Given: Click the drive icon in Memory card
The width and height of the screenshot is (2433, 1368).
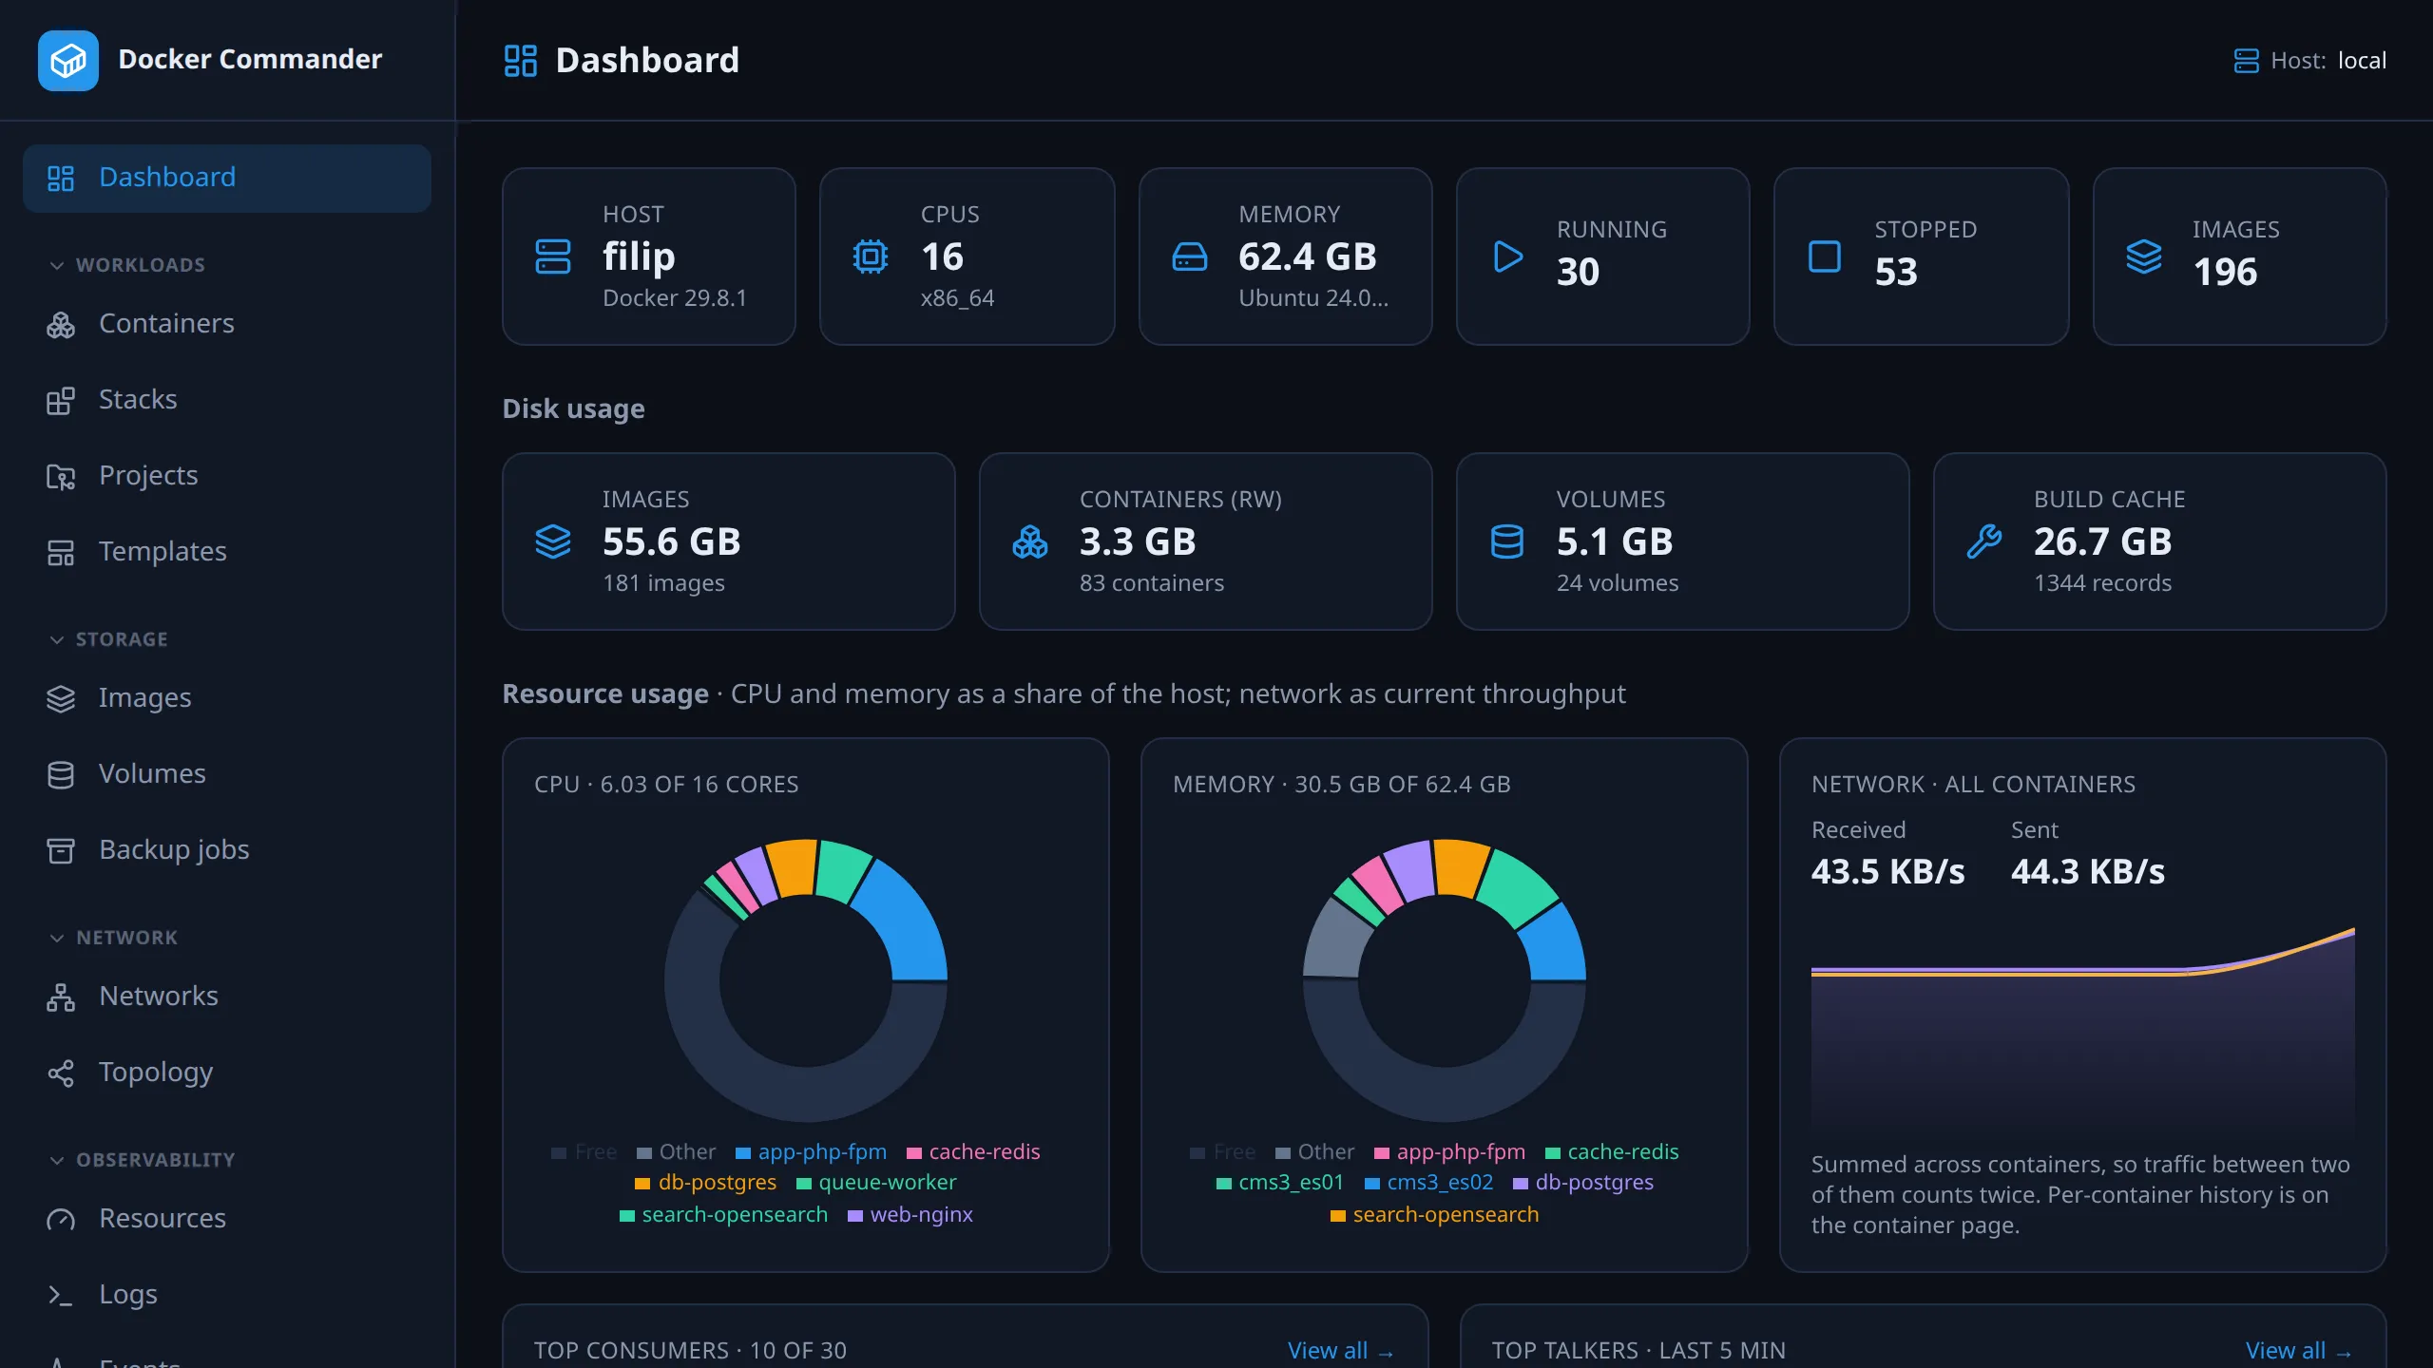Looking at the screenshot, I should (x=1189, y=256).
